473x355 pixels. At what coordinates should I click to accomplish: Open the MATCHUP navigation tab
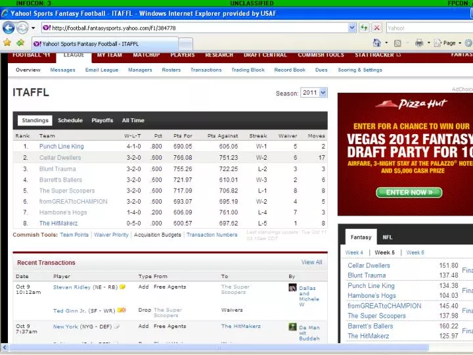tap(146, 55)
